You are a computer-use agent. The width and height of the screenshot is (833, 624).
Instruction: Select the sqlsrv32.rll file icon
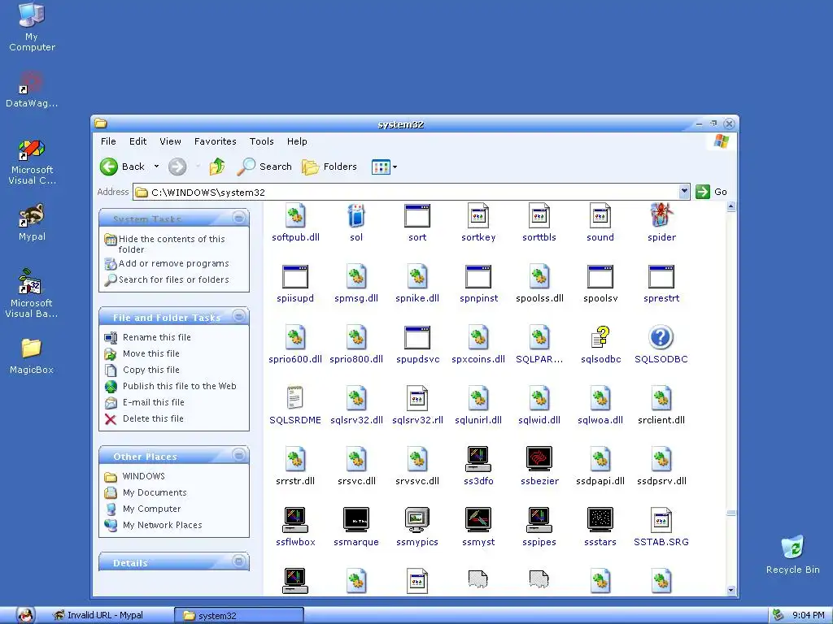pyautogui.click(x=417, y=398)
